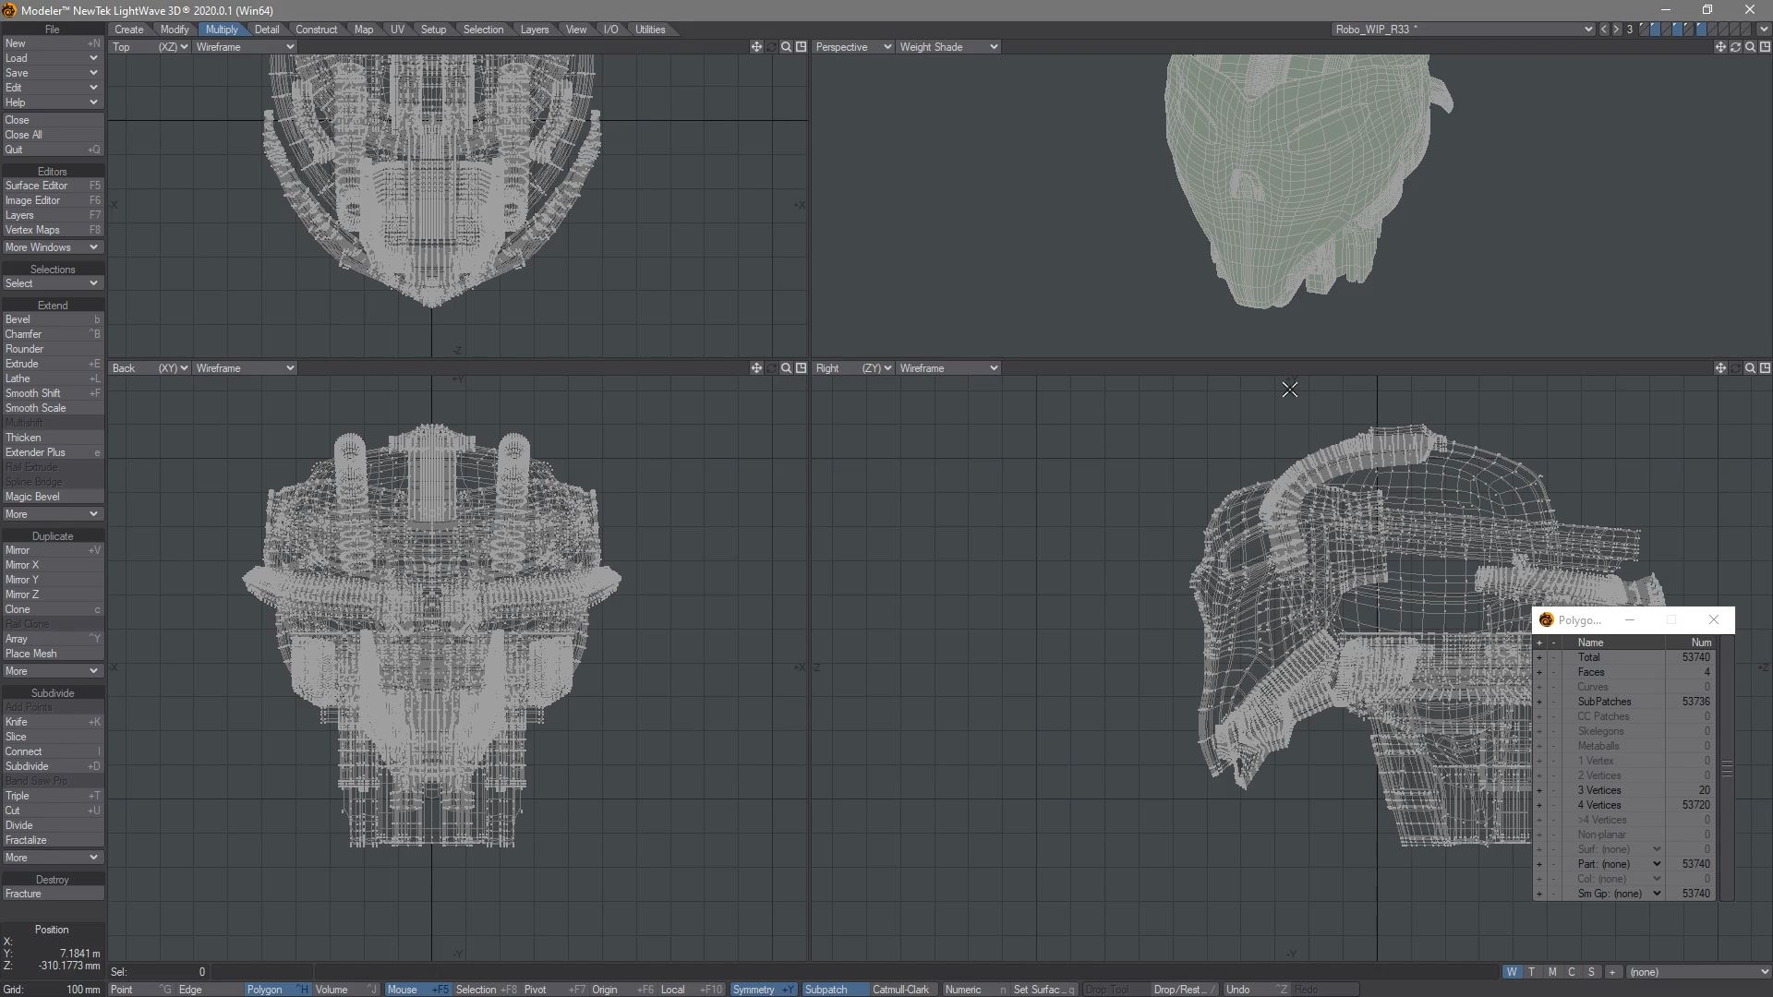The image size is (1773, 997).
Task: Click the rotate icon in Perspective viewport header
Action: [x=1735, y=47]
